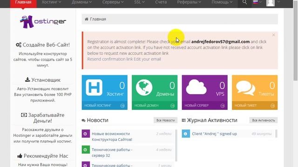Viewport: 298px width, 167px height.
Task: Click the Тикеты chat bubbles icon
Action: 245,88
